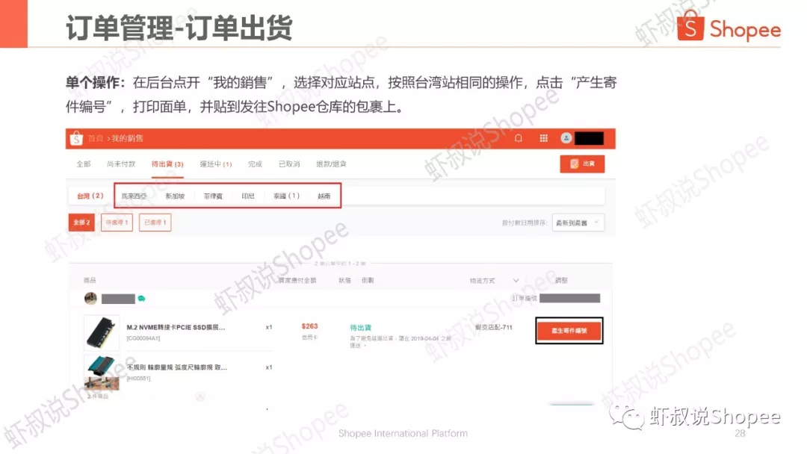Click the M.2 NVME轉接卡 product title

[176, 327]
